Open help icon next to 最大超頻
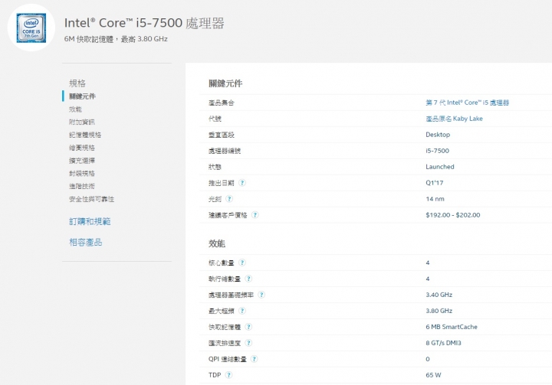This screenshot has width=552, height=385. (x=242, y=311)
